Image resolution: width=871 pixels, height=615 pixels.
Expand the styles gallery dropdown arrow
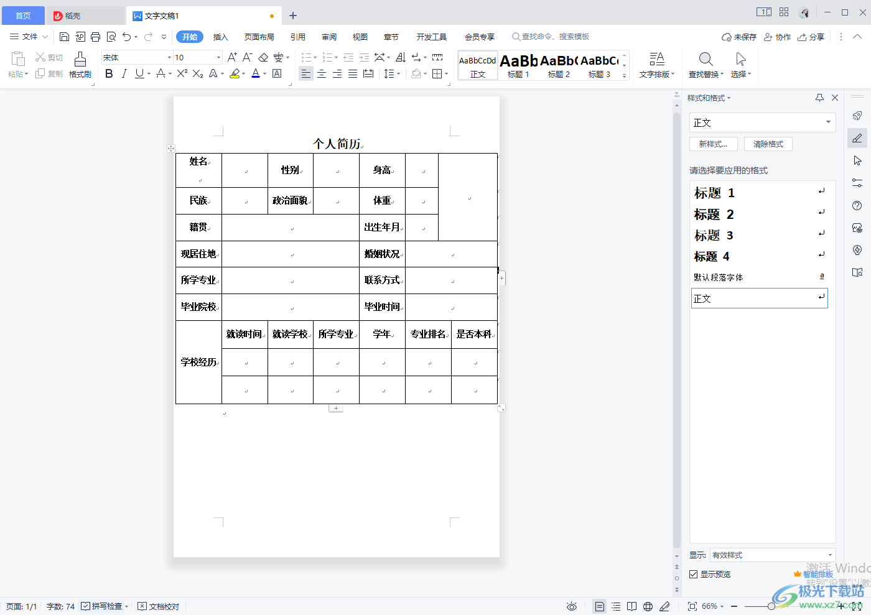625,75
